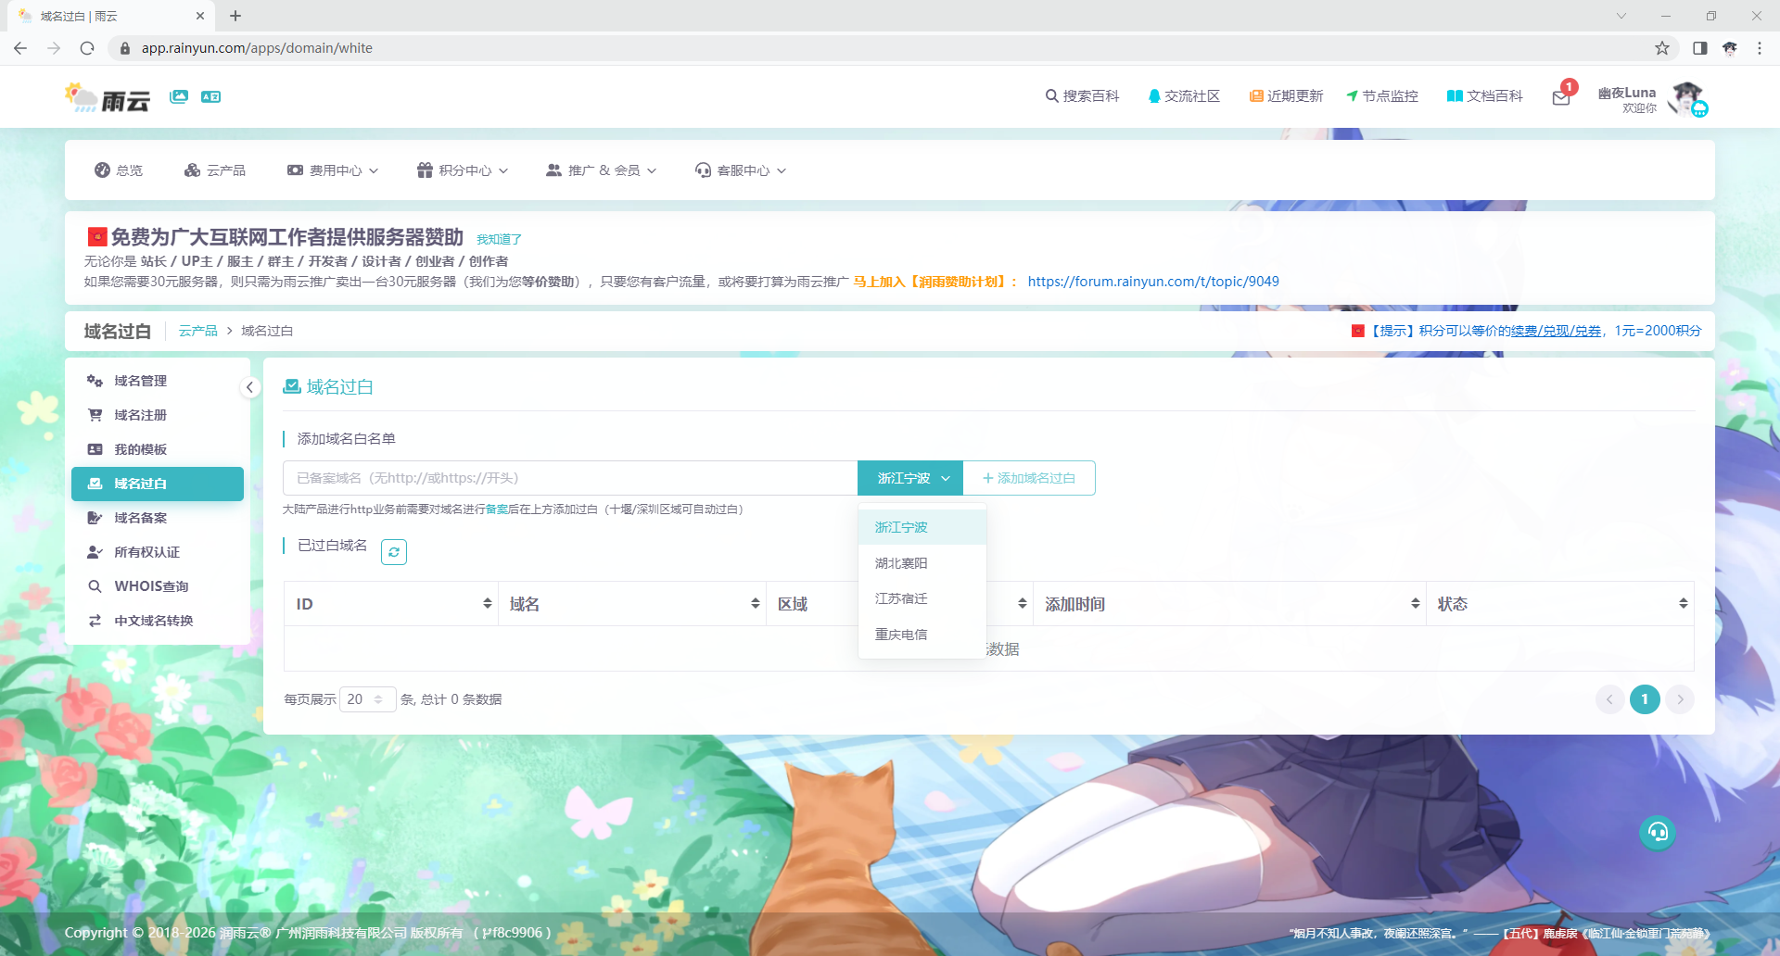Screen dimensions: 1780x956
Task: Open WHOIS查询 in the sidebar
Action: [x=151, y=586]
